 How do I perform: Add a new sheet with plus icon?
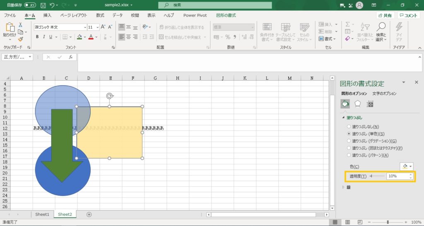pos(89,214)
